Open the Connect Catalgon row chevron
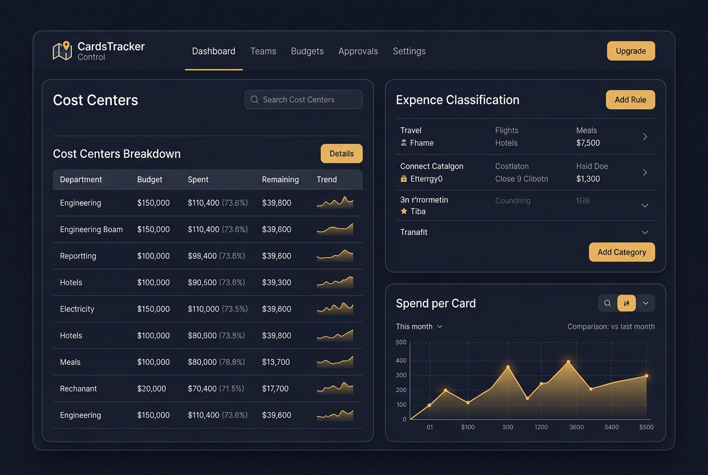 [x=645, y=173]
